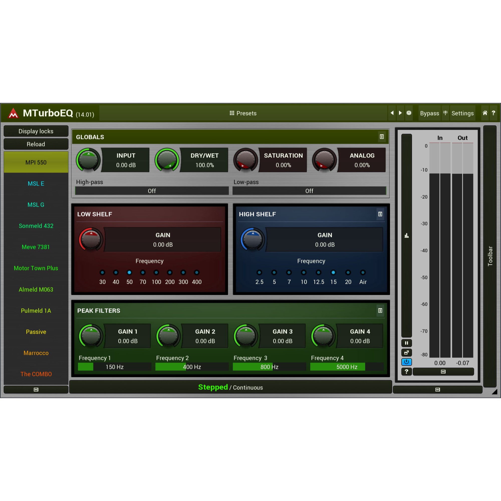Click the histogram icon beside meters
This screenshot has height=501, width=501.
tap(406, 235)
